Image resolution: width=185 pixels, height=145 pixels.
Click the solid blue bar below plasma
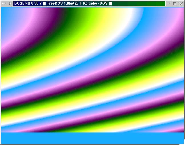pyautogui.click(x=92, y=138)
